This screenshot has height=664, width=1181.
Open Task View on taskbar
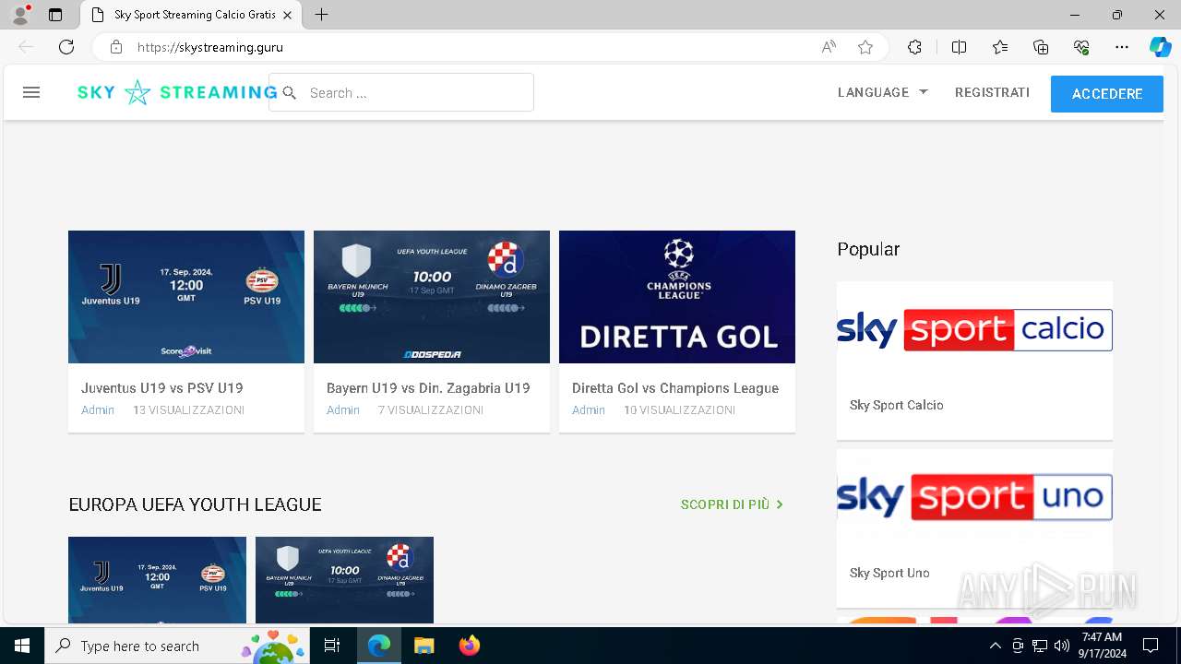[332, 646]
